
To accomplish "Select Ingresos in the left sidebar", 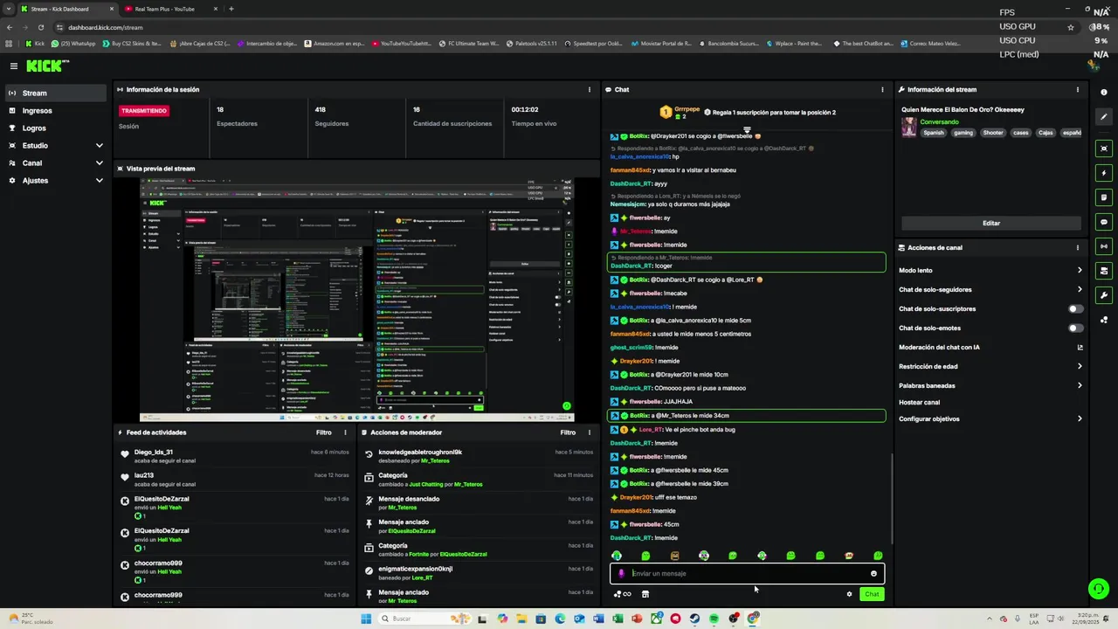I will coord(54,111).
